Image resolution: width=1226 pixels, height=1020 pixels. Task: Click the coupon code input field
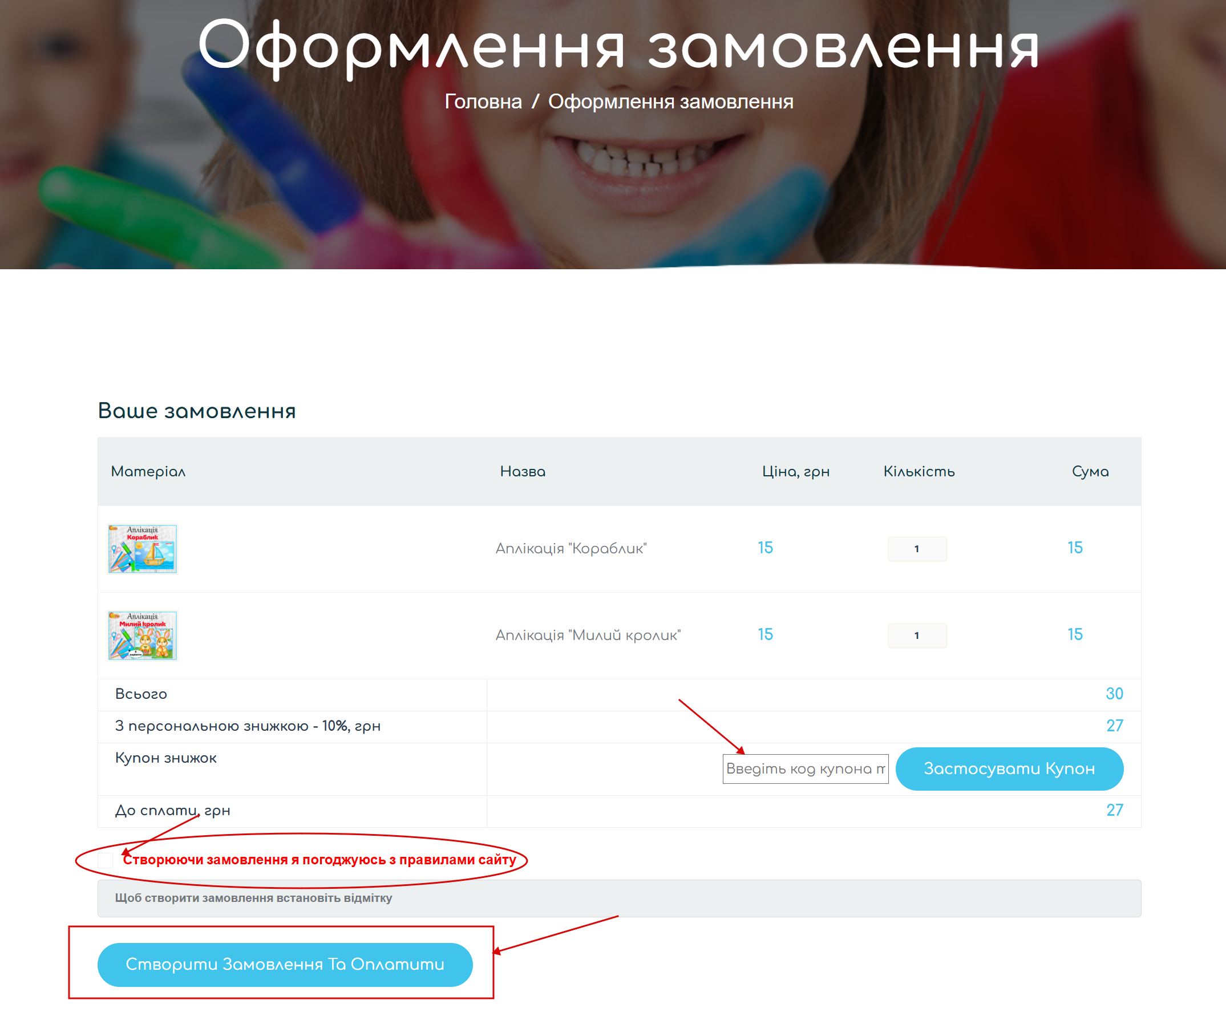804,769
